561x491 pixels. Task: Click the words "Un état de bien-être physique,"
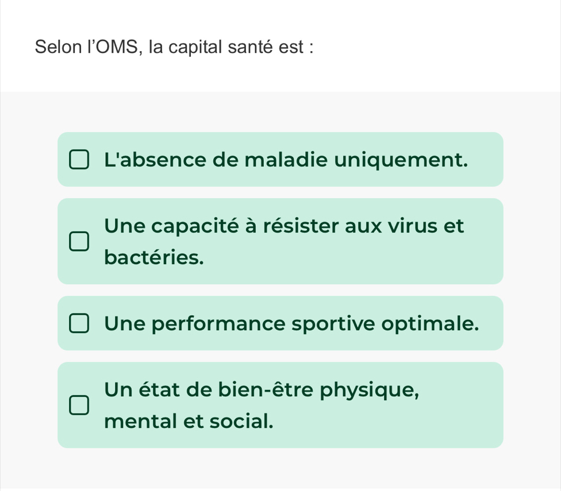pos(262,389)
